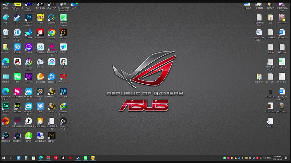Select the UU远程 blue bird desktop icon
Image resolution: width=291 pixels, height=163 pixels.
coord(29,33)
